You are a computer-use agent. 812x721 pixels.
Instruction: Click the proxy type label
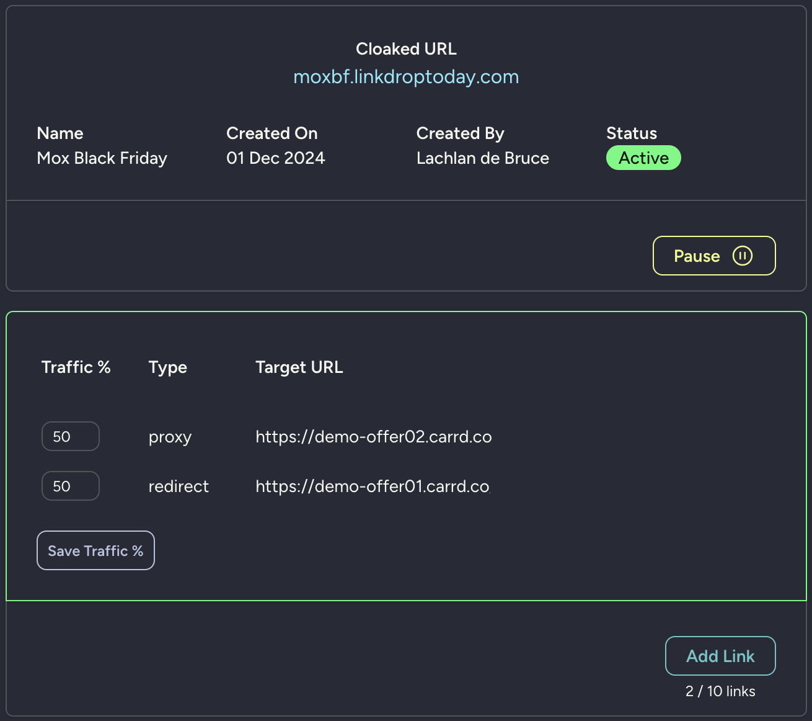coord(170,436)
